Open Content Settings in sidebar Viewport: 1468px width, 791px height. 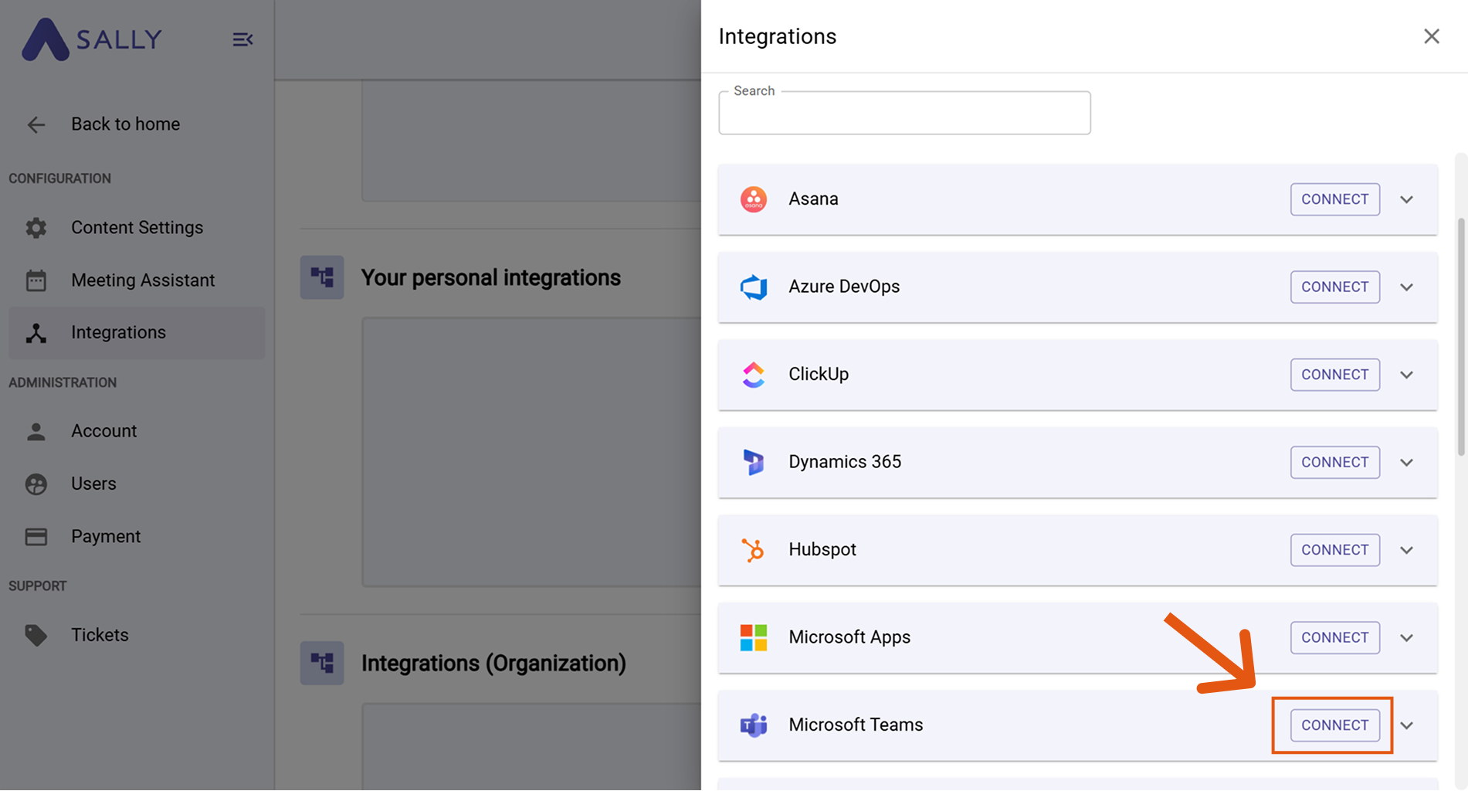(x=137, y=228)
